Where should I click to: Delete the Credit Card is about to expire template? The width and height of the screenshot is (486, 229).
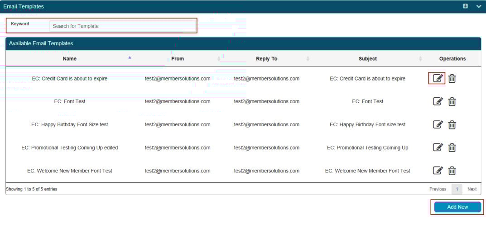click(452, 78)
